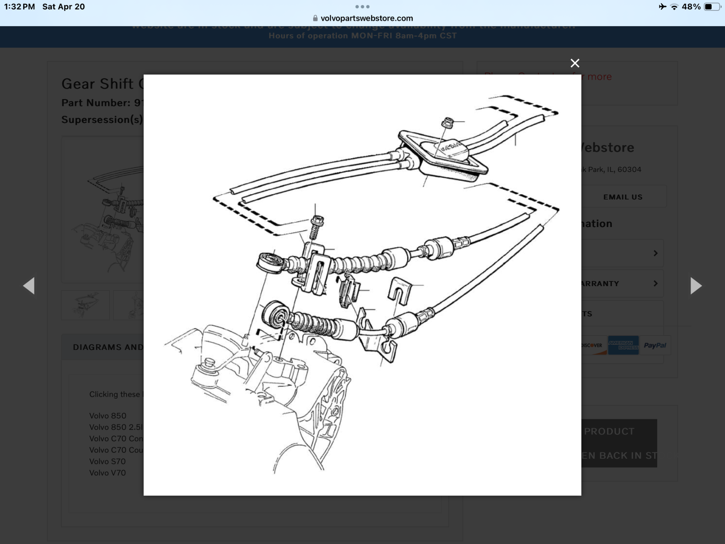Image resolution: width=725 pixels, height=544 pixels.
Task: Tap the lock icon beside the URL
Action: 315,18
